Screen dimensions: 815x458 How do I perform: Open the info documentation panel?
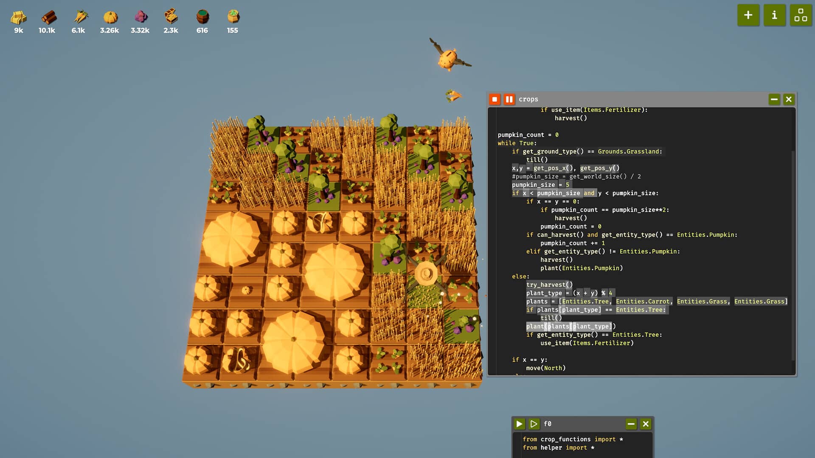coord(775,15)
